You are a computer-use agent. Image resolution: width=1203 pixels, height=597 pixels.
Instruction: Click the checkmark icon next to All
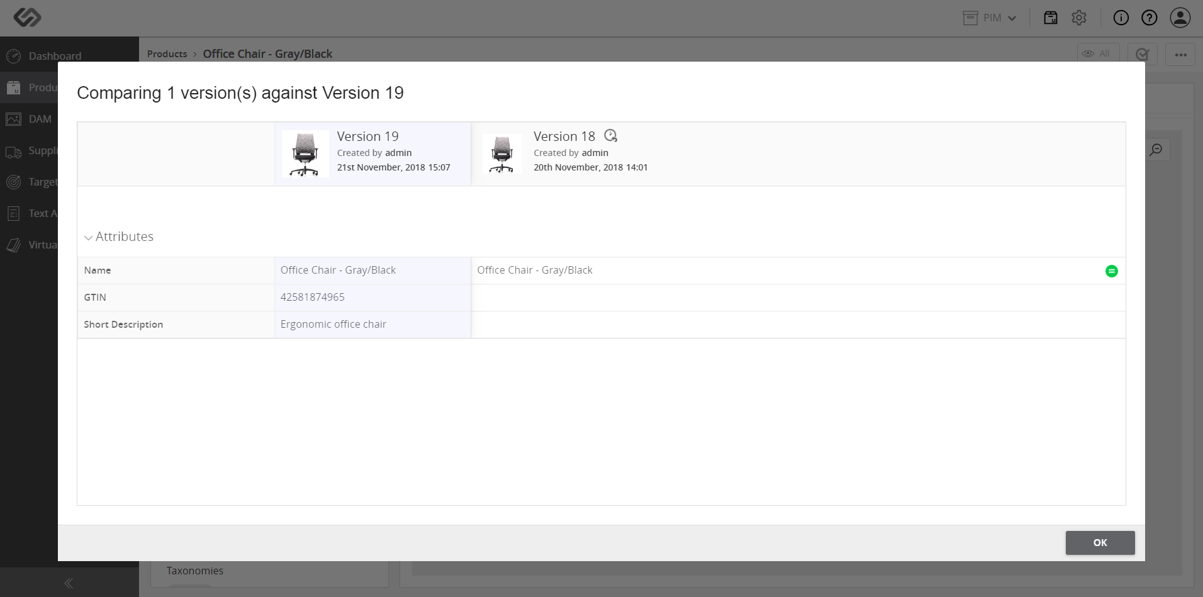(1143, 55)
